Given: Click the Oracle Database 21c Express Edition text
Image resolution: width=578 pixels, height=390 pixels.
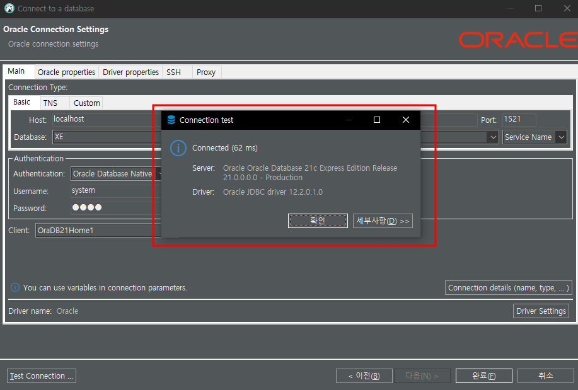Looking at the screenshot, I should pyautogui.click(x=310, y=173).
